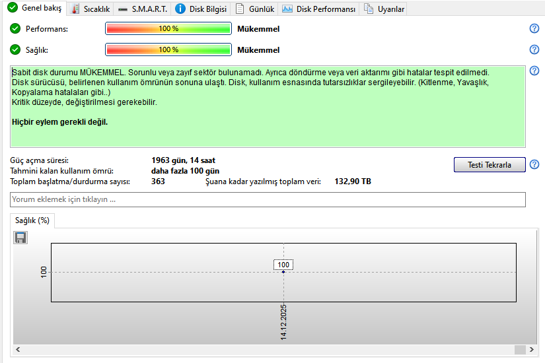Open help icon next to status text box
This screenshot has width=545, height=363.
[534, 71]
